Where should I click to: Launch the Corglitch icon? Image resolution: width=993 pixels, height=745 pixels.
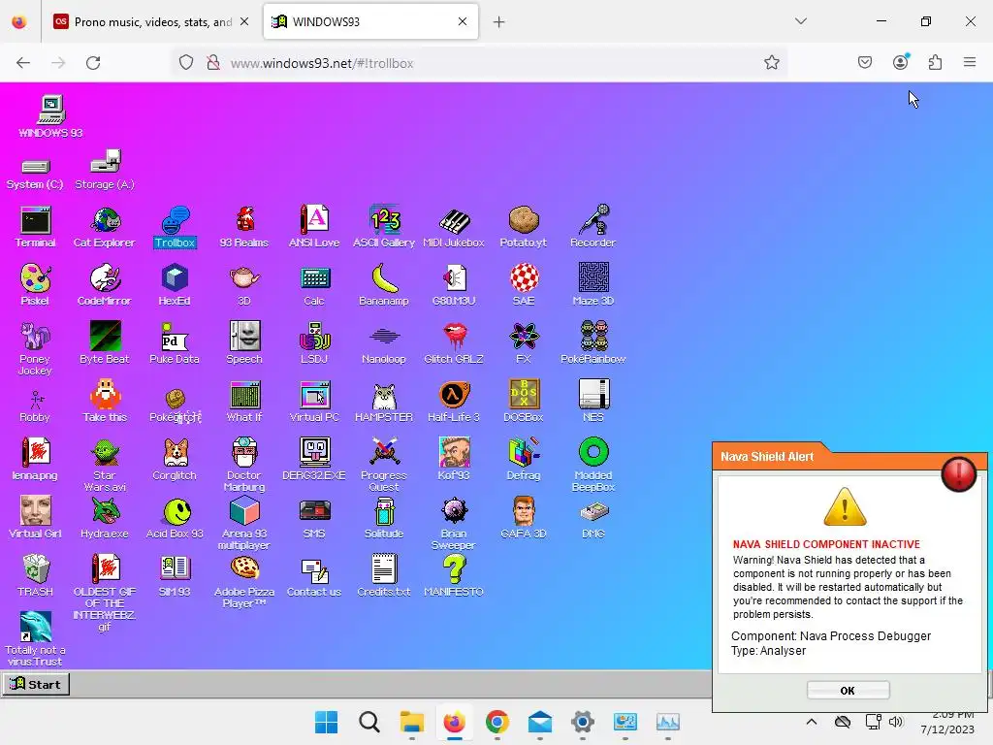pos(175,460)
